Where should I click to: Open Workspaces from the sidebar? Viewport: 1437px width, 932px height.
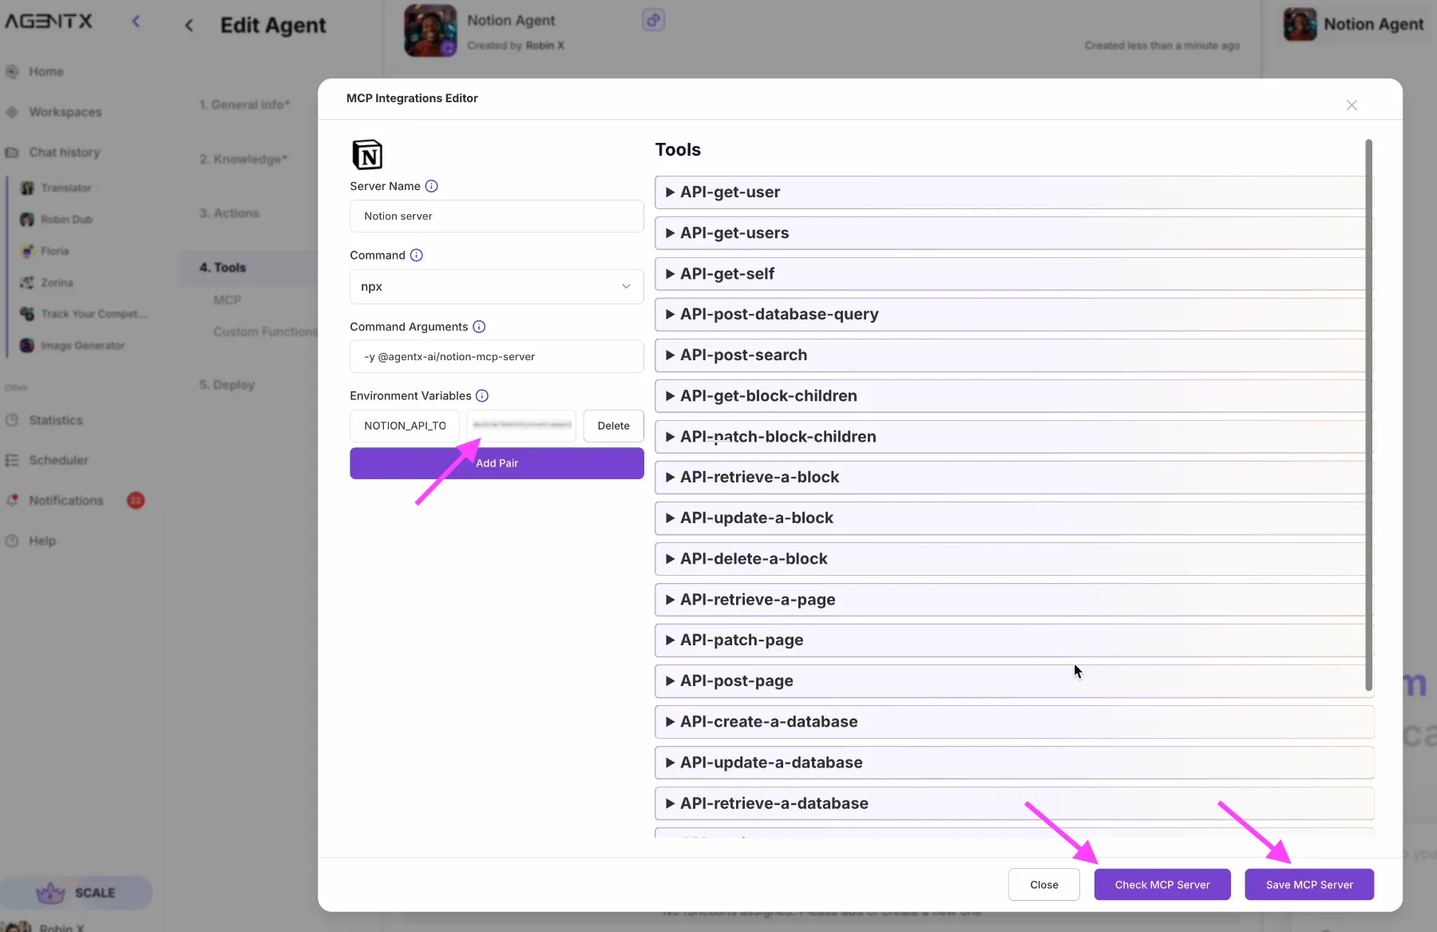click(65, 112)
